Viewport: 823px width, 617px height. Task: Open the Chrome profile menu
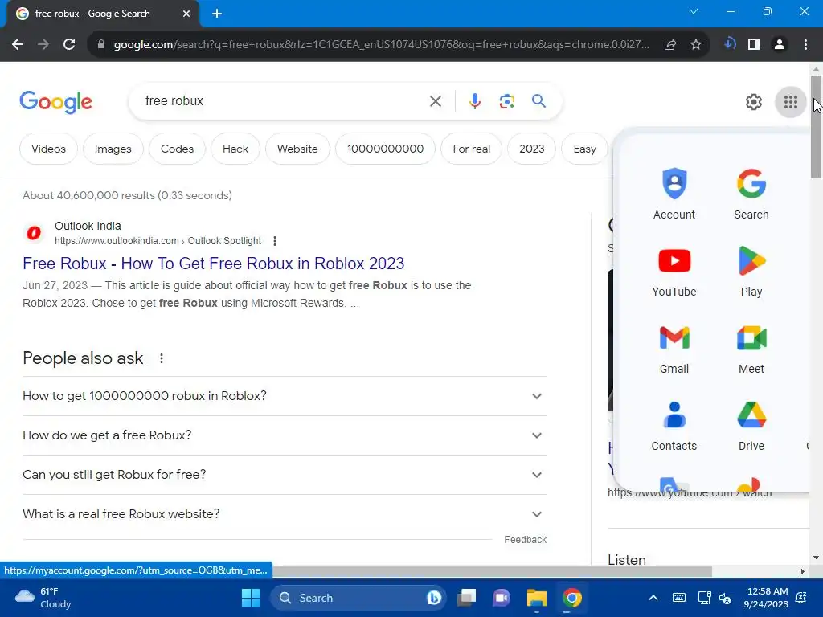780,45
